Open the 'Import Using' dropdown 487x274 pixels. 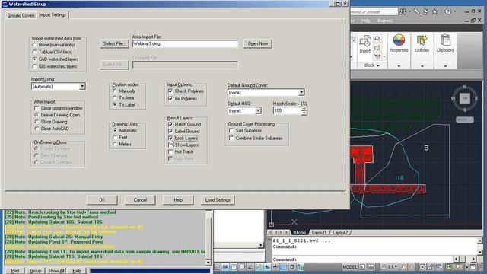coord(82,86)
